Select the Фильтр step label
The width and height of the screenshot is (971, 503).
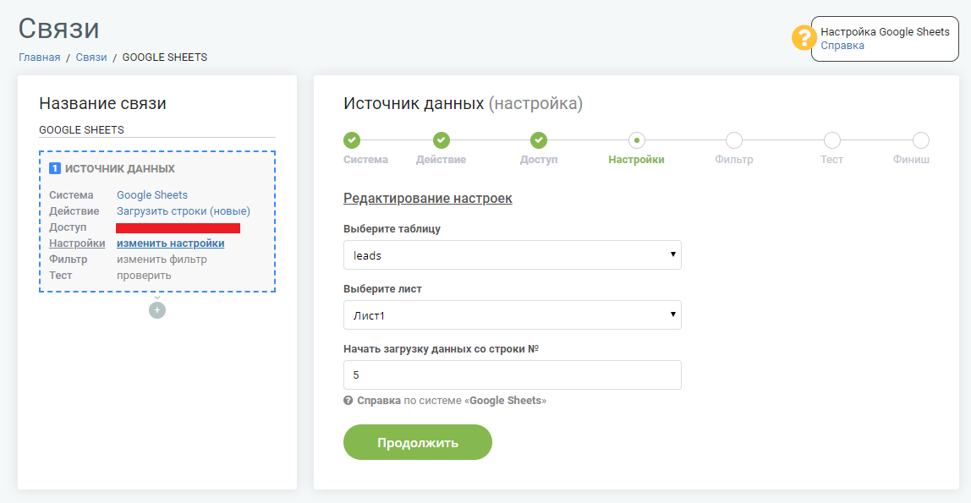(x=734, y=160)
